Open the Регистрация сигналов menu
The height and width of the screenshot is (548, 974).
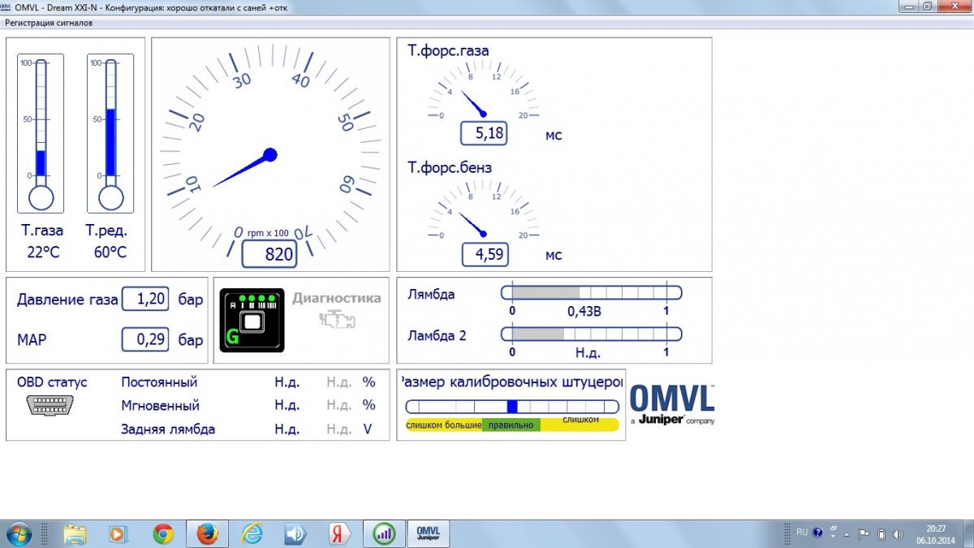pos(49,23)
